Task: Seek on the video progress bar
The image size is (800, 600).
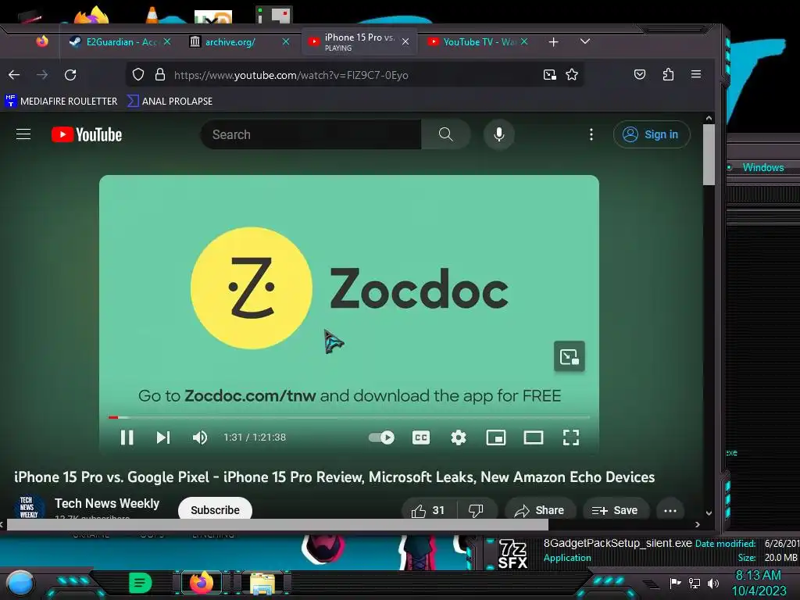Action: coord(349,417)
